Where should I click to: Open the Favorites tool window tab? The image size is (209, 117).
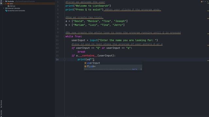click(x=1, y=113)
